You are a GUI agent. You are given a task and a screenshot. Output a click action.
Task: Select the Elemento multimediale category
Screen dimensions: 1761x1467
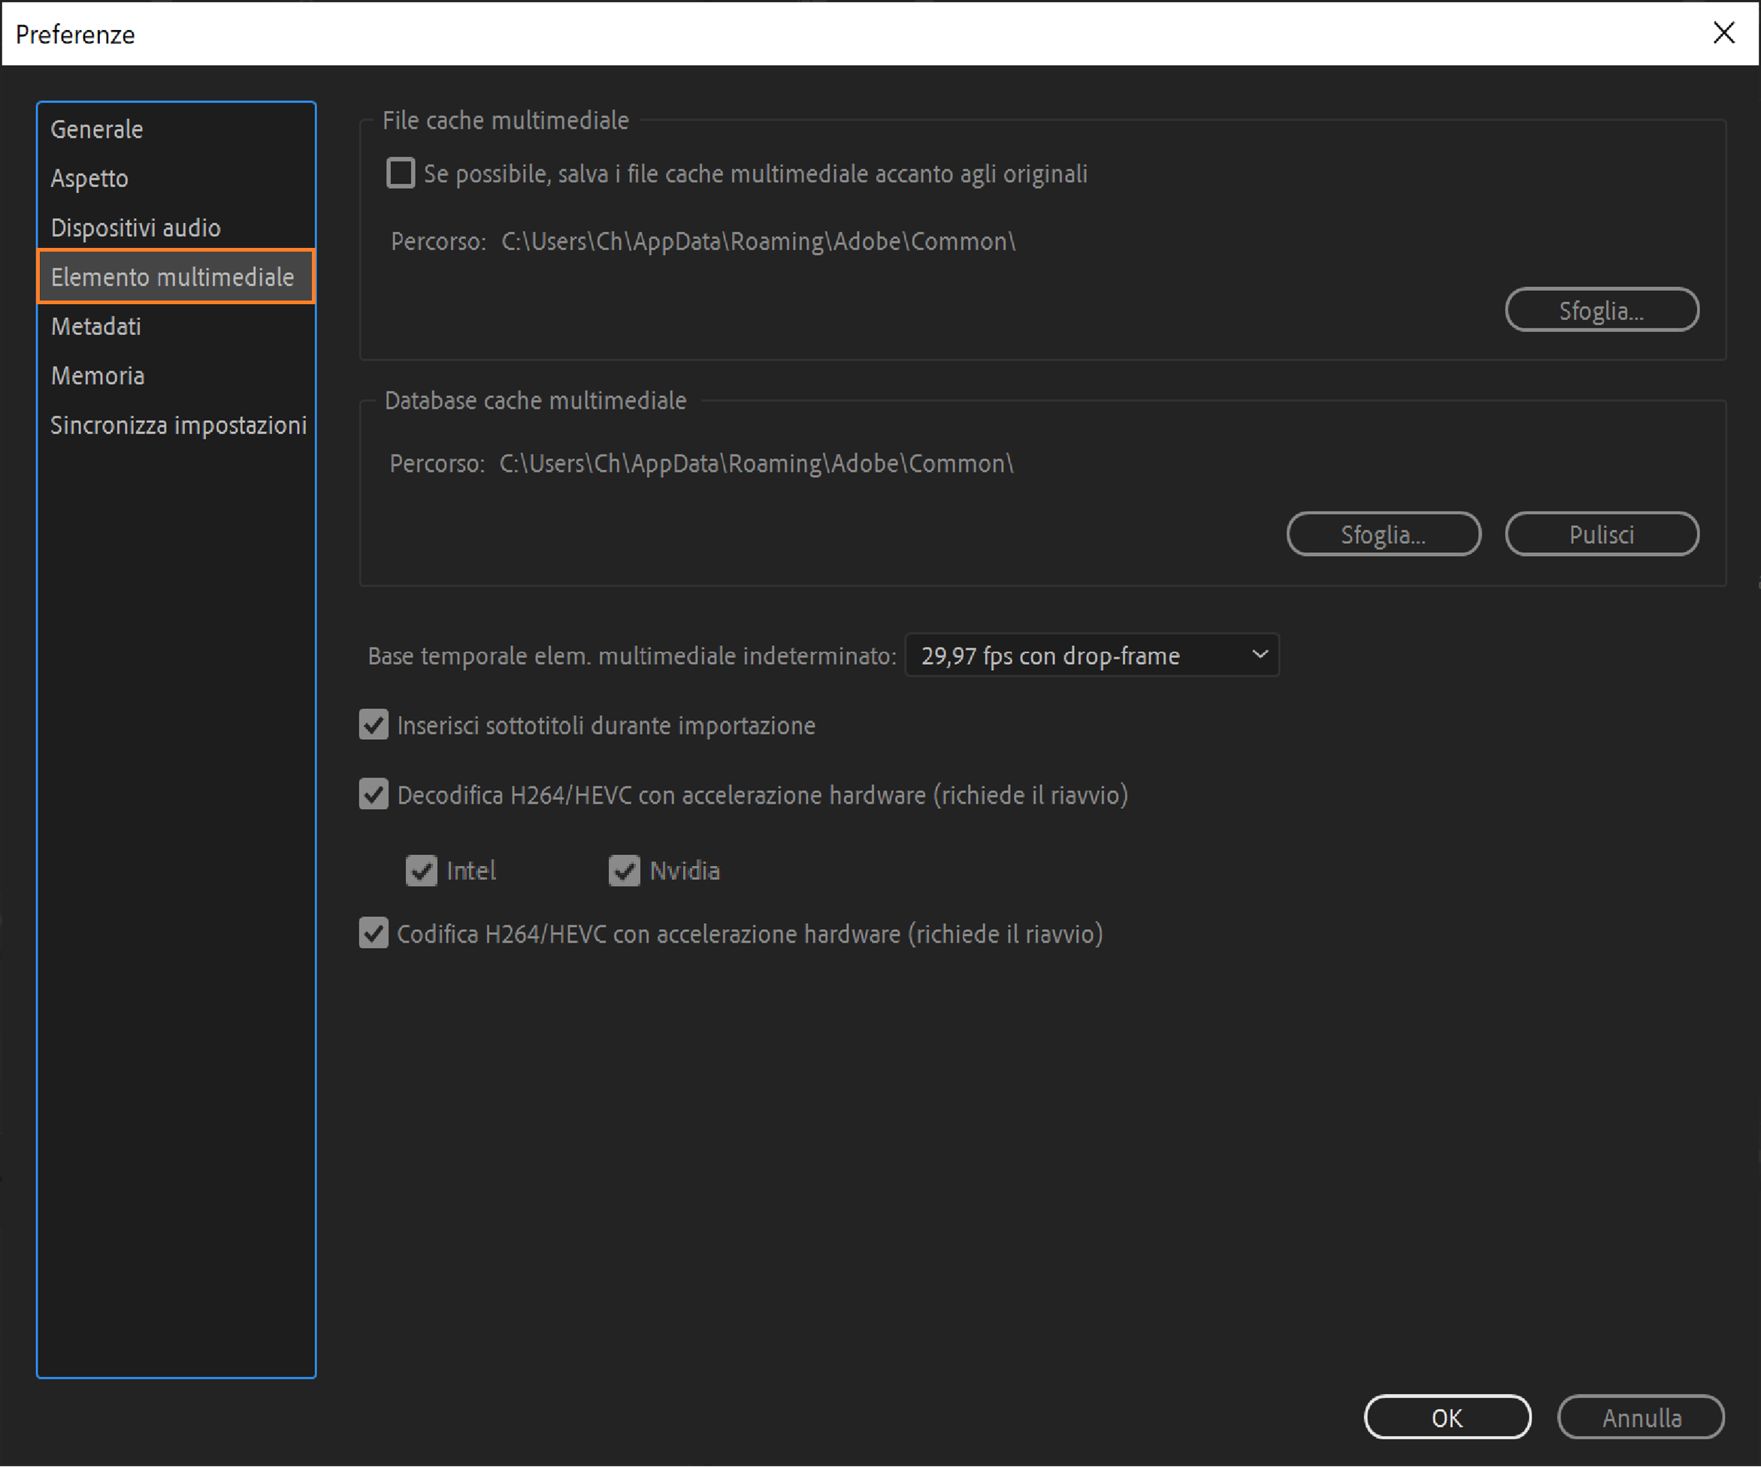173,276
